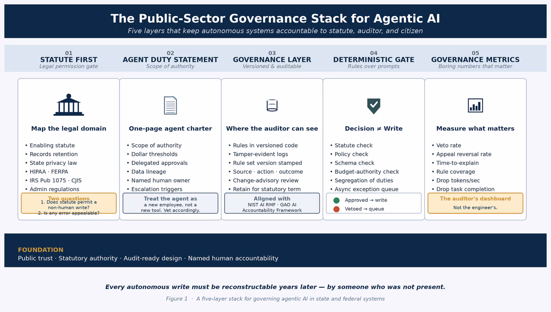Click the 'Delegated approvals' bullet
This screenshot has width=551, height=312.
point(157,163)
